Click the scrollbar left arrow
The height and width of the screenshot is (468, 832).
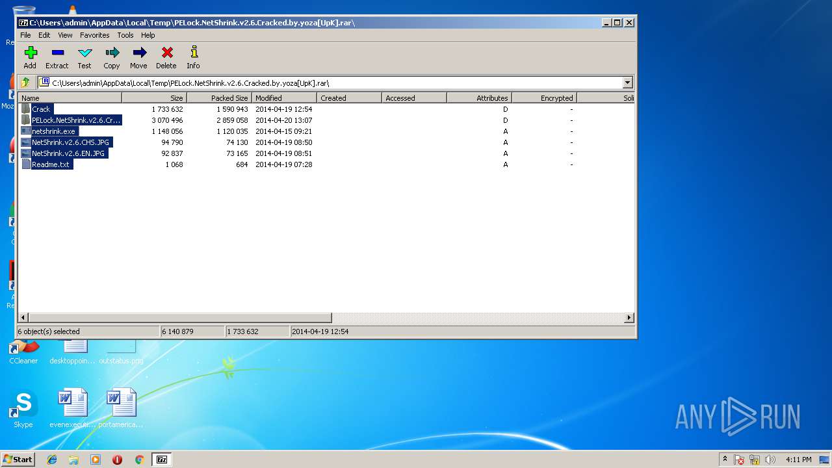click(x=23, y=318)
